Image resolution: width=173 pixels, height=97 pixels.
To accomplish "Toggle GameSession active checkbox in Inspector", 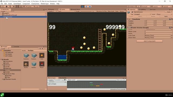I will coord(132,12).
